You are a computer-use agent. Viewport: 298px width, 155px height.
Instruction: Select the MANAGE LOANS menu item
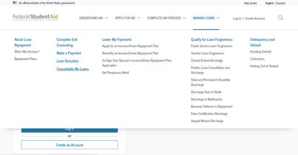(x=204, y=18)
